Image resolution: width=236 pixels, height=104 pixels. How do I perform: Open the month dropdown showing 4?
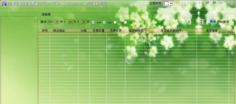[x=71, y=22]
